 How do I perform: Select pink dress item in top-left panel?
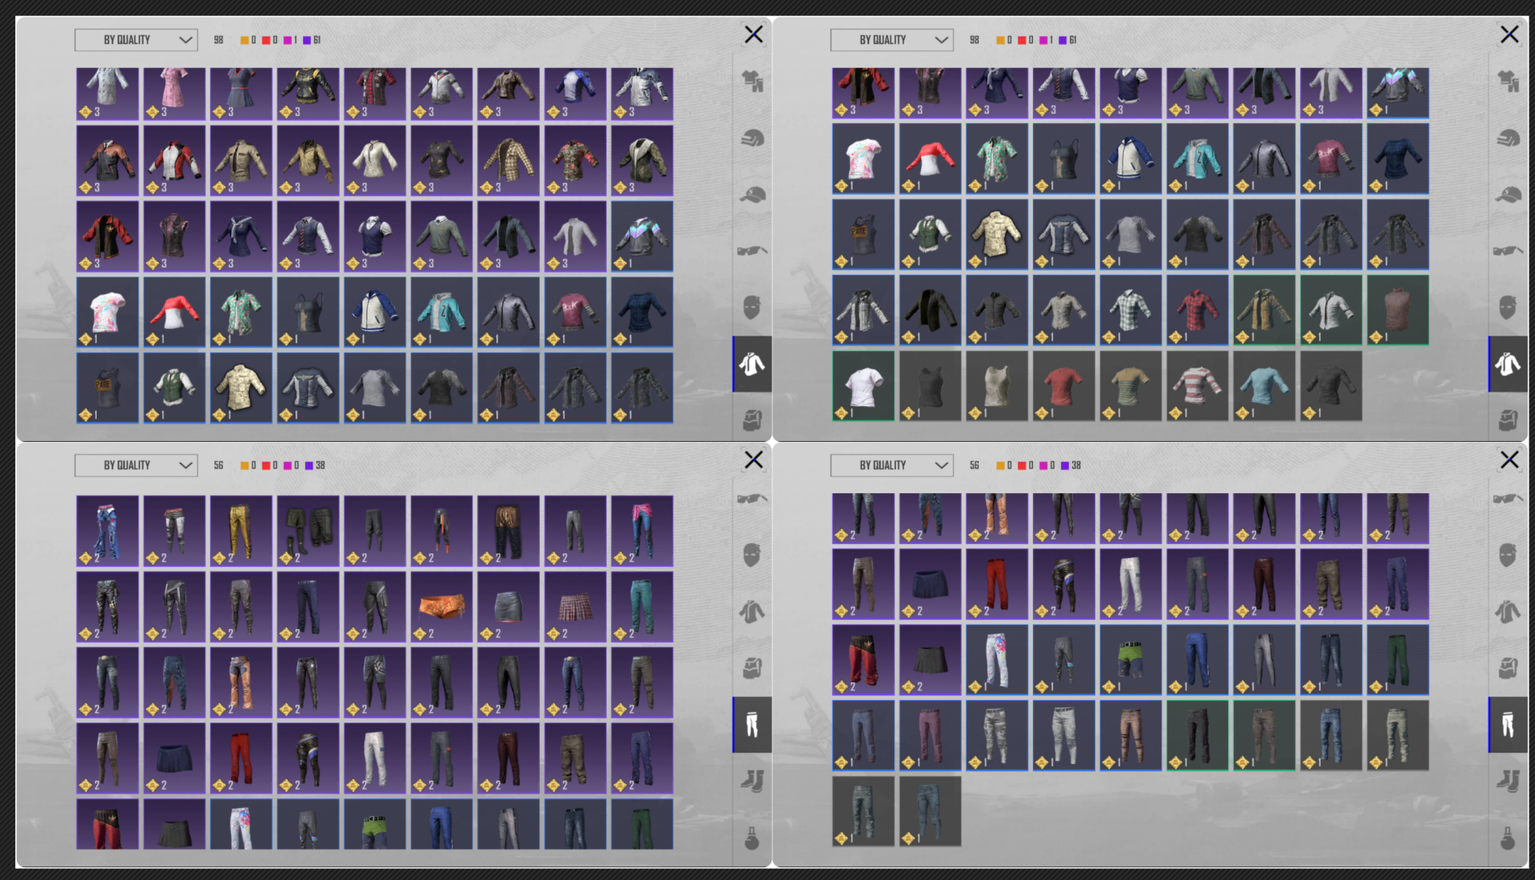(x=174, y=94)
